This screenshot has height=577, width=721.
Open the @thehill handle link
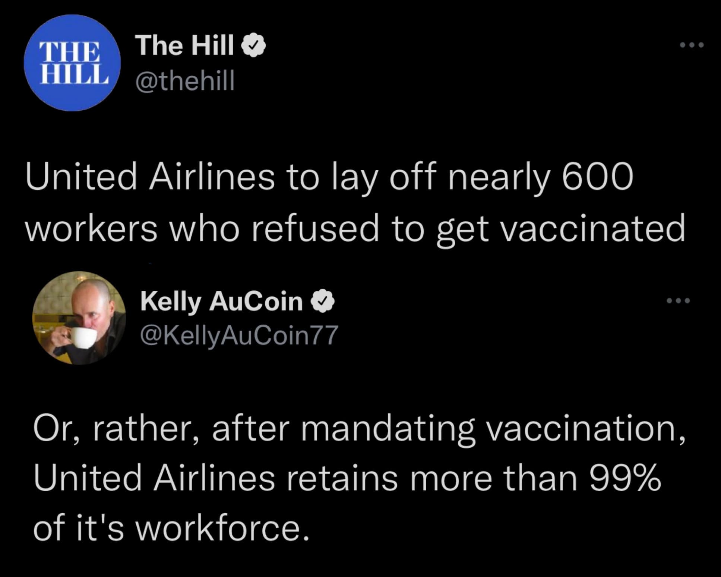coord(185,81)
